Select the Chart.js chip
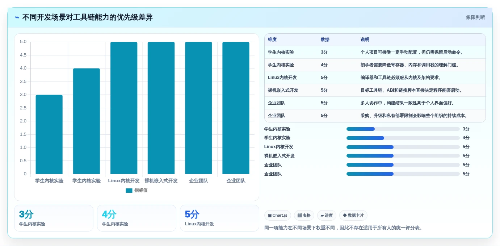Screen dimensions: 500x246 pyautogui.click(x=278, y=215)
